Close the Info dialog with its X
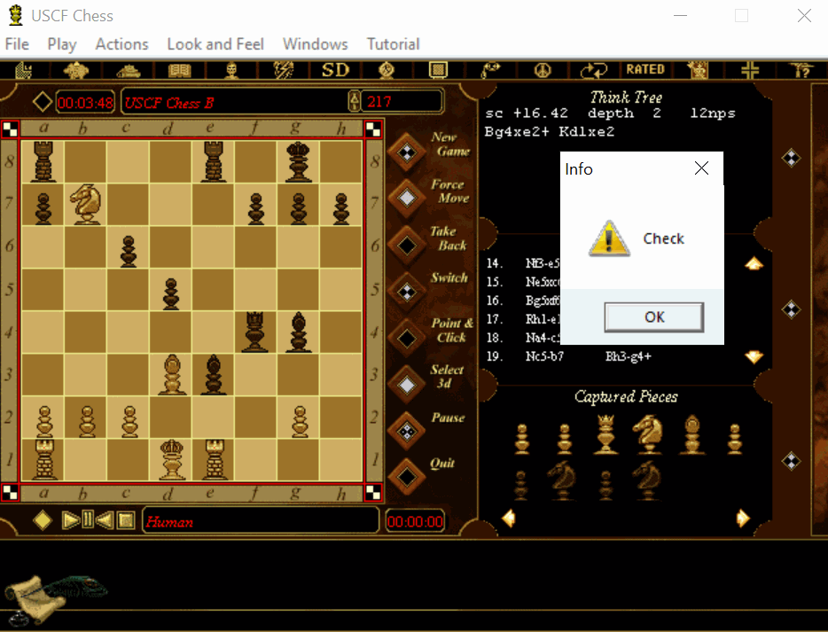Screen dimensions: 828x632 point(701,168)
